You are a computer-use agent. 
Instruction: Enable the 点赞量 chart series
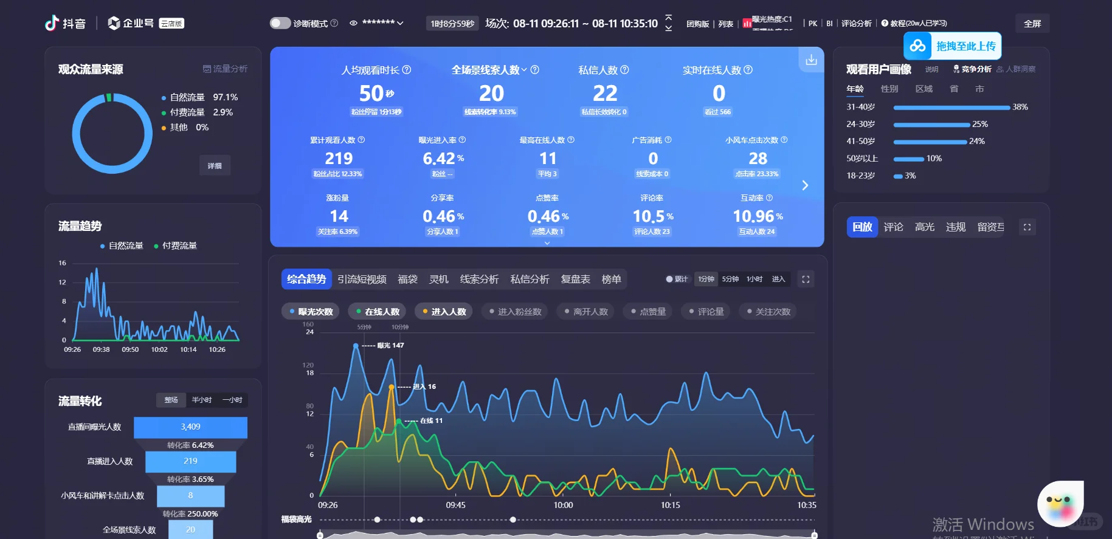point(648,312)
